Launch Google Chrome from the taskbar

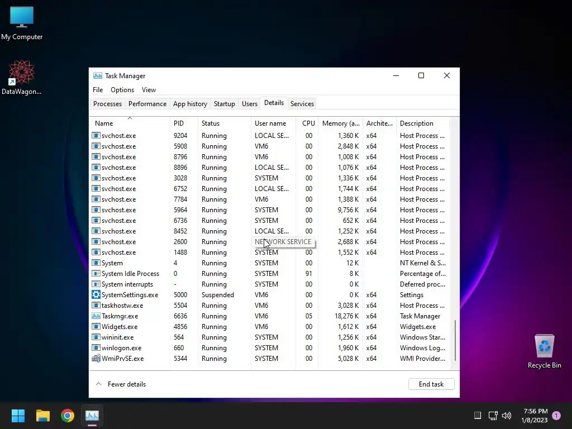coord(68,416)
